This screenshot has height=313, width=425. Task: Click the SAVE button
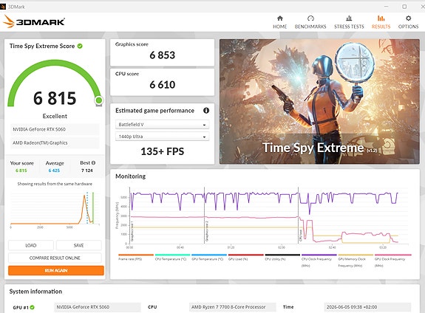[78, 245]
